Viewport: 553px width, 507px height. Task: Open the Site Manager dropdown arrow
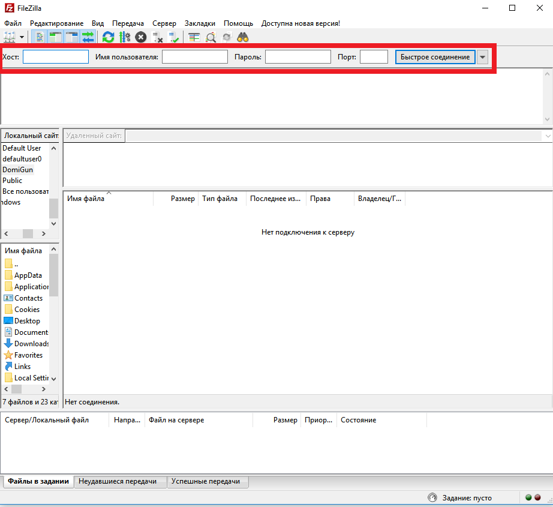22,37
